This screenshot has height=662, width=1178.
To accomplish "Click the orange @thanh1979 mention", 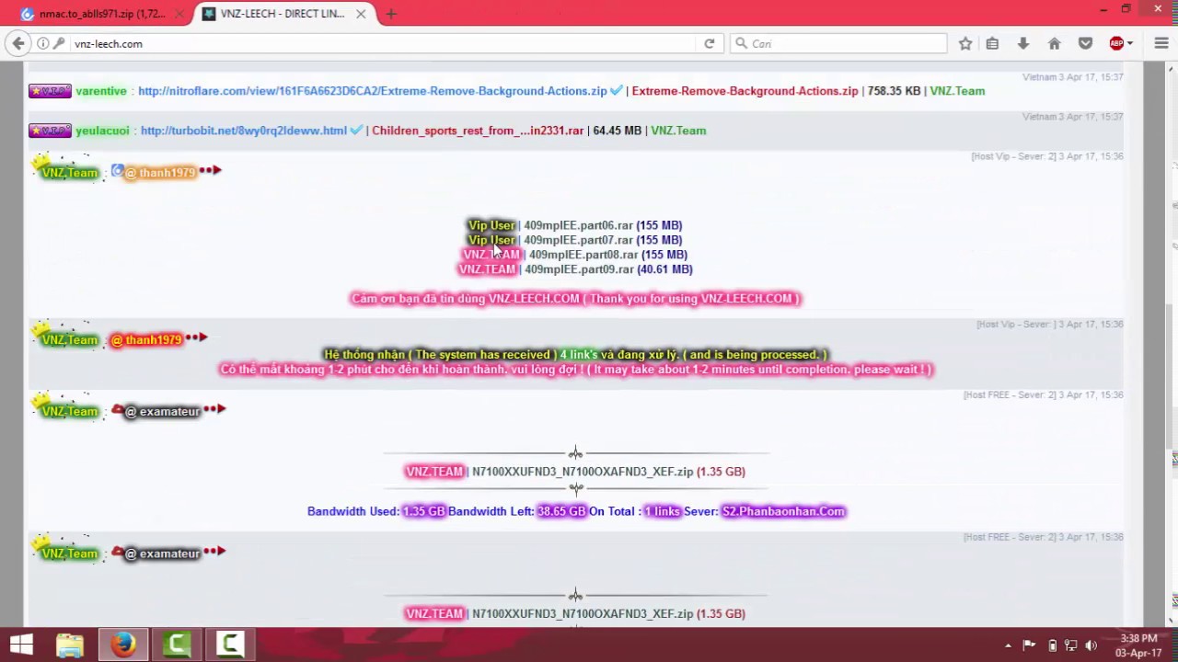I will coord(160,172).
